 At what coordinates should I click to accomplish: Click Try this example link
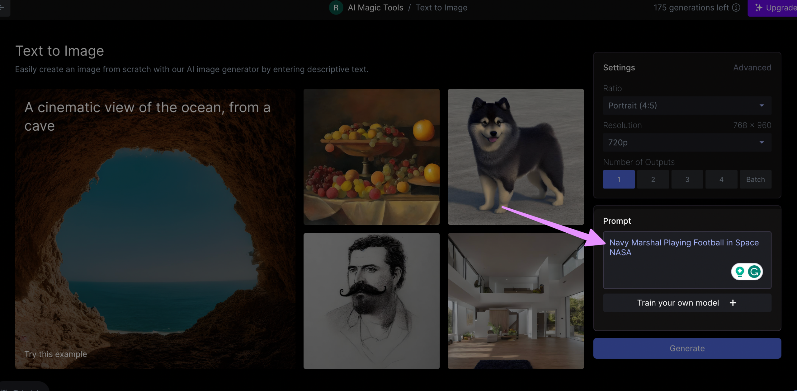click(56, 354)
